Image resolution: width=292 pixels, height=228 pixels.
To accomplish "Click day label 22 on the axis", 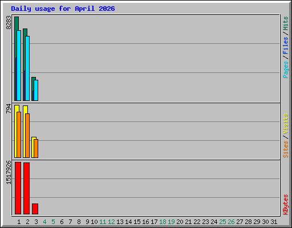I will 197,222.
